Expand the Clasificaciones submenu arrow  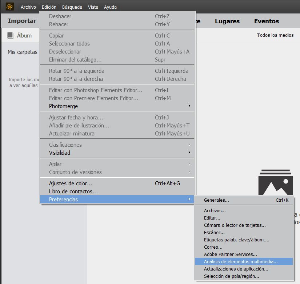click(x=189, y=145)
